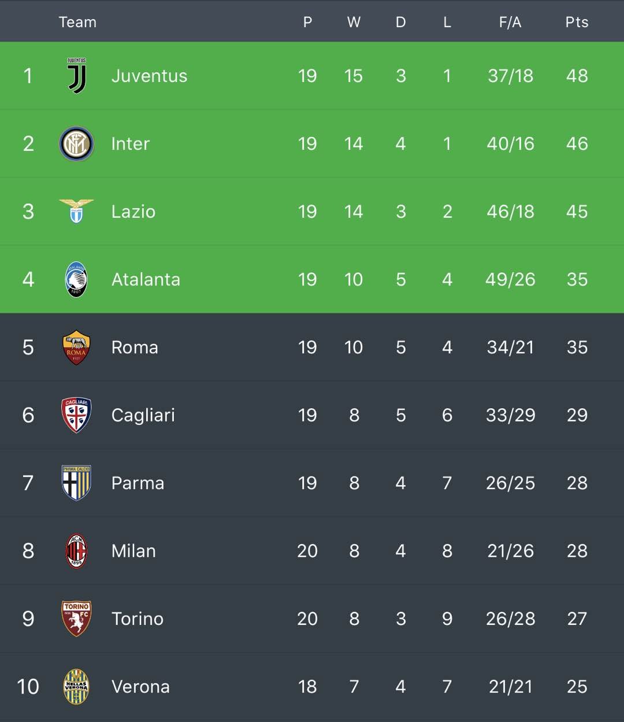The height and width of the screenshot is (722, 624).
Task: Sort table by Pts column header
Action: (x=577, y=22)
